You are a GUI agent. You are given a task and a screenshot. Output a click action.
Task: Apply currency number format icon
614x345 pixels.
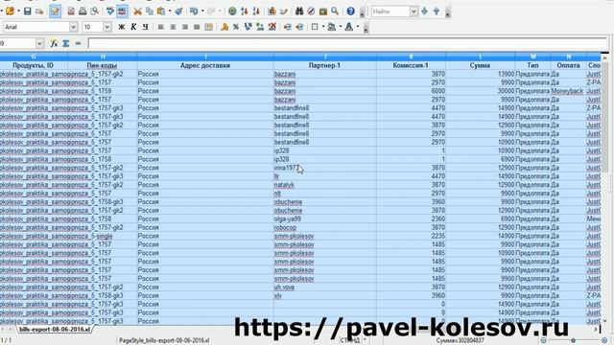224,27
